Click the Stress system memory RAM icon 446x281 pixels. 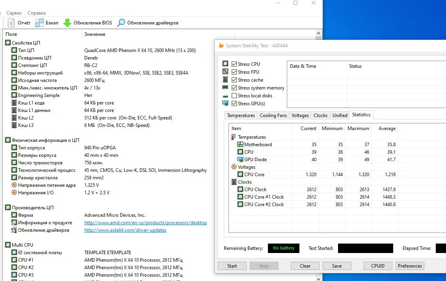point(225,87)
